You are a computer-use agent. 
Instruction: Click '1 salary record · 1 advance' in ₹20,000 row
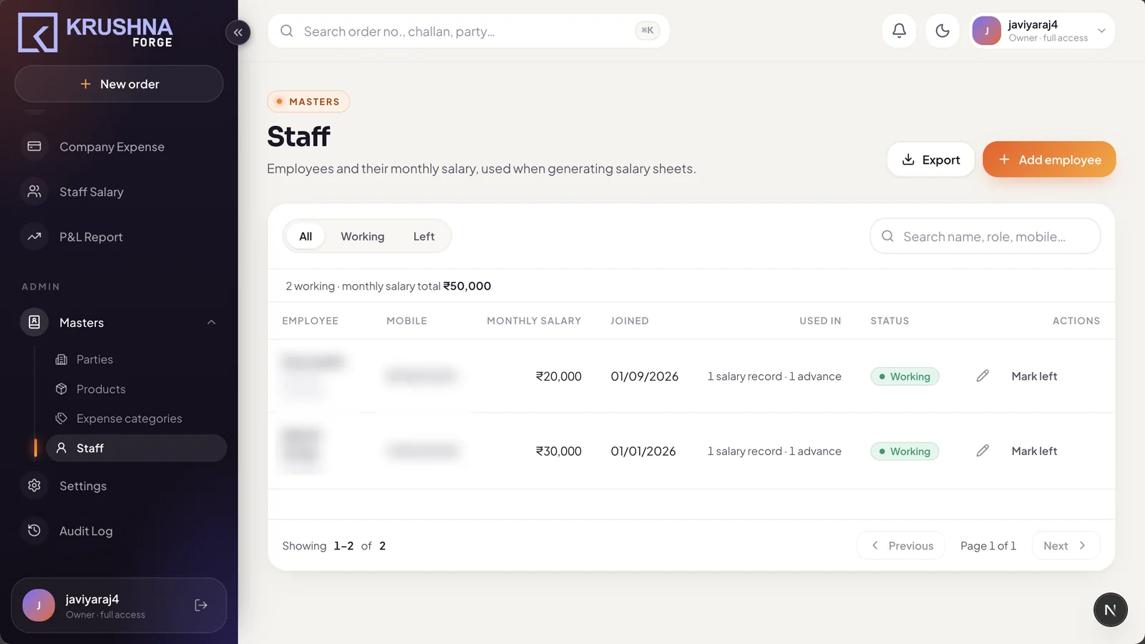(x=774, y=376)
